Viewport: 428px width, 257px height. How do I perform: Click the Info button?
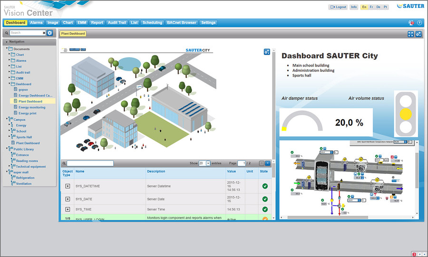point(354,7)
